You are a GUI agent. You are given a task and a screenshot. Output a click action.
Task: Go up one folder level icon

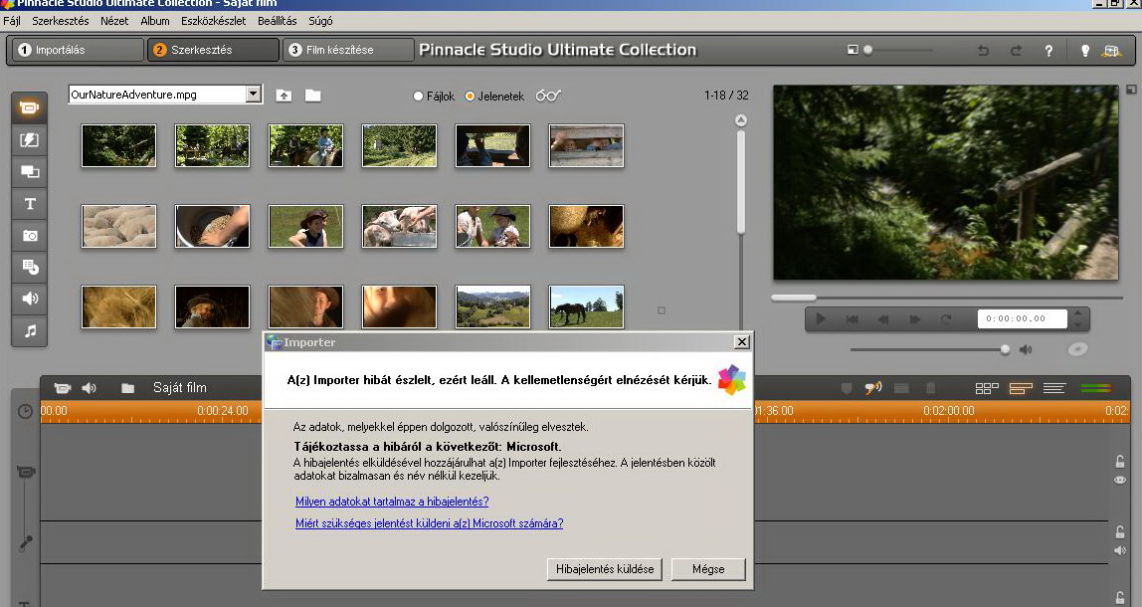(x=285, y=96)
